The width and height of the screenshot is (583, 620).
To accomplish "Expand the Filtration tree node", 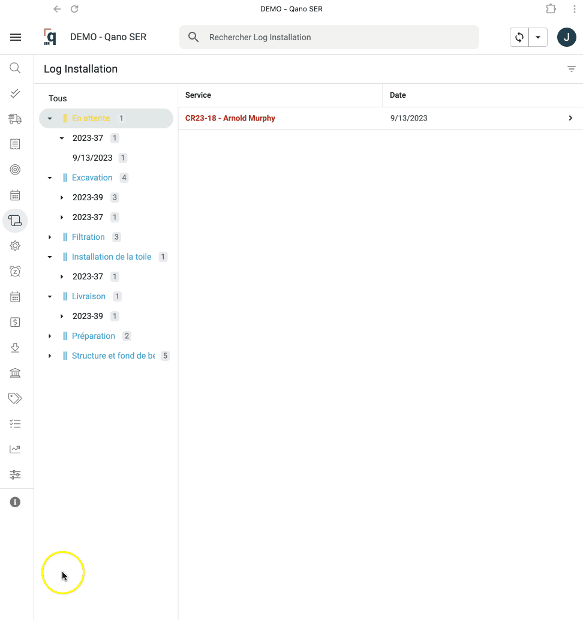I will pos(50,237).
